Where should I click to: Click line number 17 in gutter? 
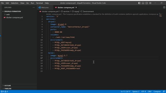(41, 58)
